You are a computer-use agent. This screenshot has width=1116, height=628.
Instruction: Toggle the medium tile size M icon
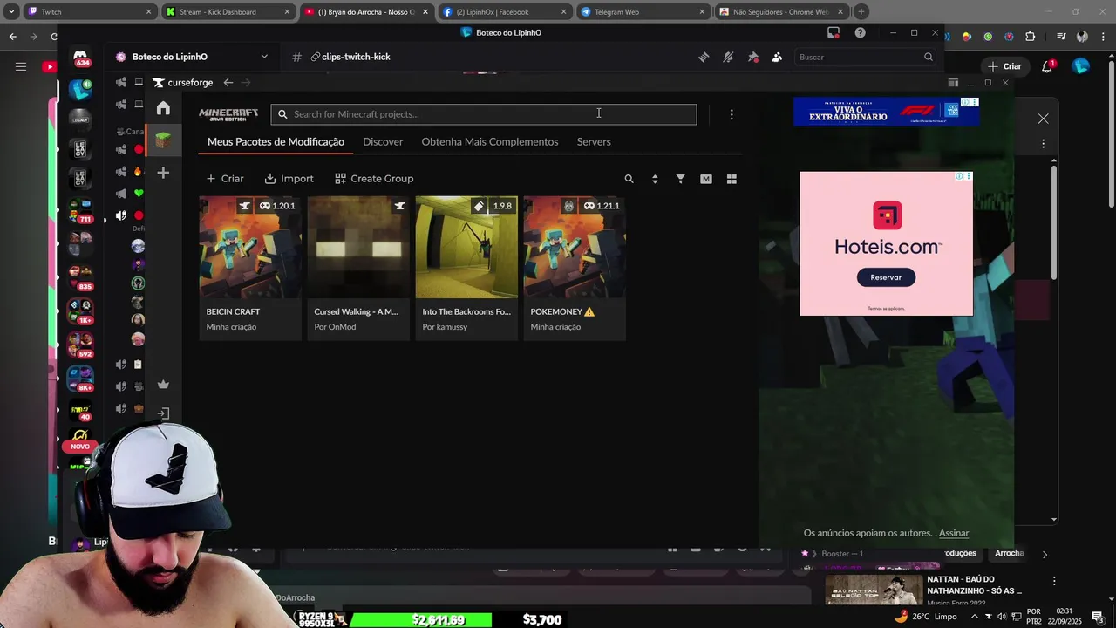tap(706, 179)
